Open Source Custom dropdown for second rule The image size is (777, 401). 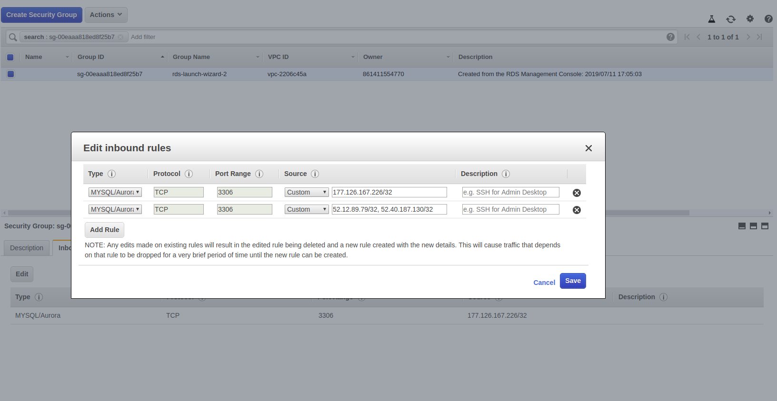click(x=307, y=209)
